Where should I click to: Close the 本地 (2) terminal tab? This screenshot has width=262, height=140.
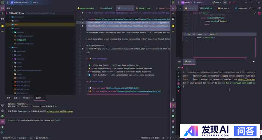click(43, 98)
